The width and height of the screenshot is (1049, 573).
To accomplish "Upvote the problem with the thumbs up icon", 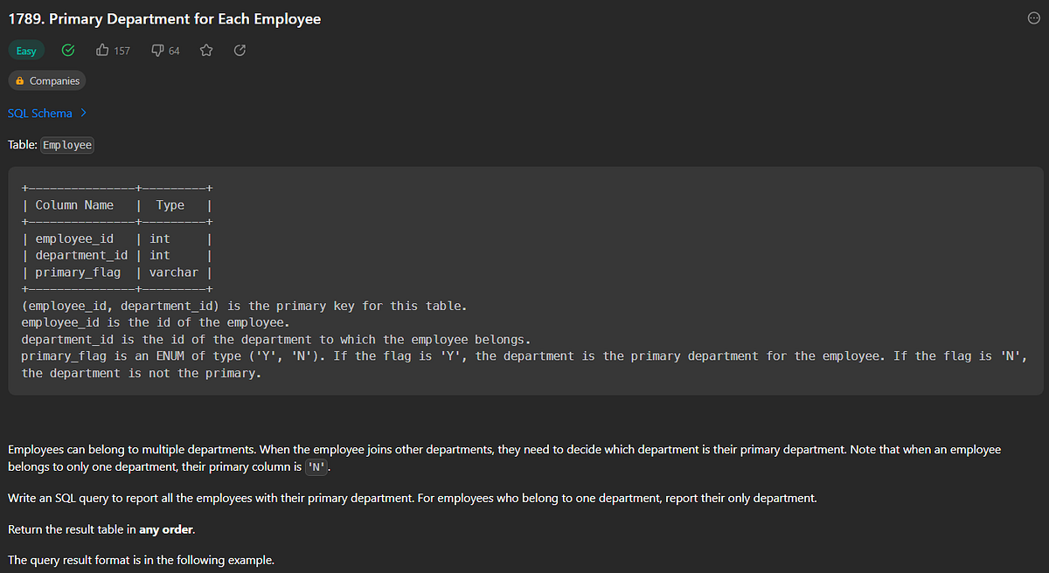I will click(102, 50).
